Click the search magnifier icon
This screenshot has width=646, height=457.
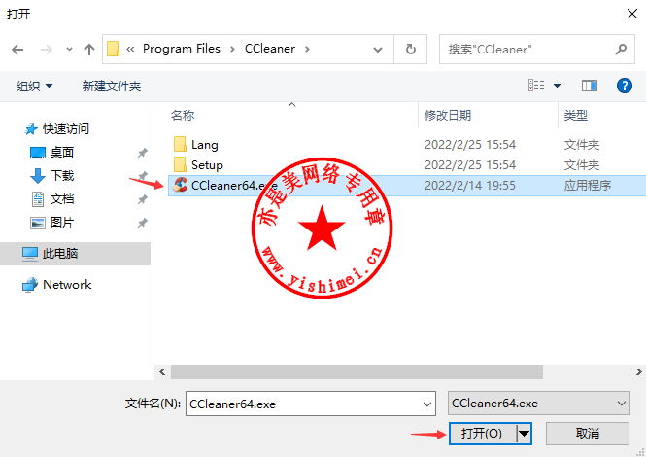tap(621, 49)
